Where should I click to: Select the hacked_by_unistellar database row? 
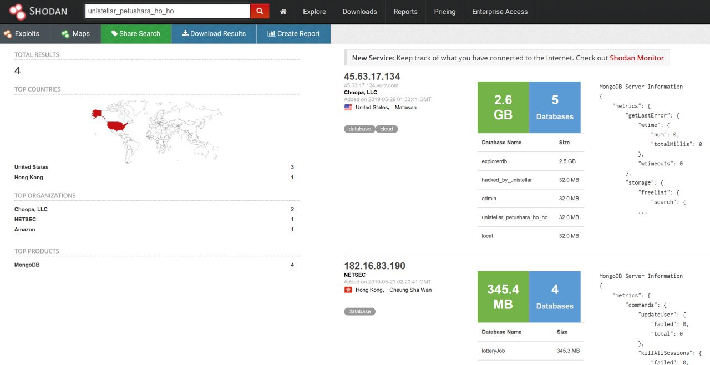click(x=530, y=180)
